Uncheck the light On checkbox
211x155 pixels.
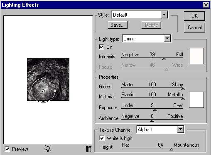click(101, 47)
